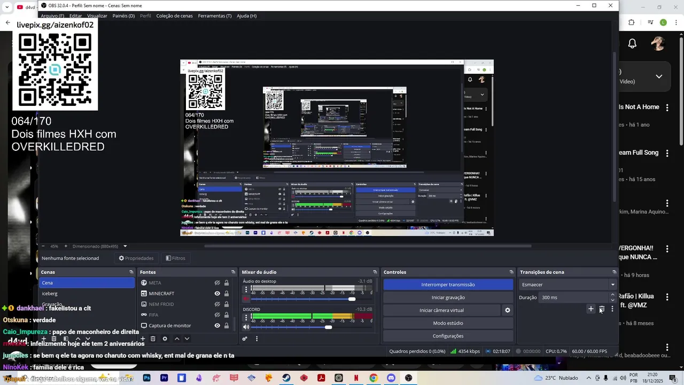Click Iniciar câmera virtual button
684x385 pixels.
click(441, 310)
